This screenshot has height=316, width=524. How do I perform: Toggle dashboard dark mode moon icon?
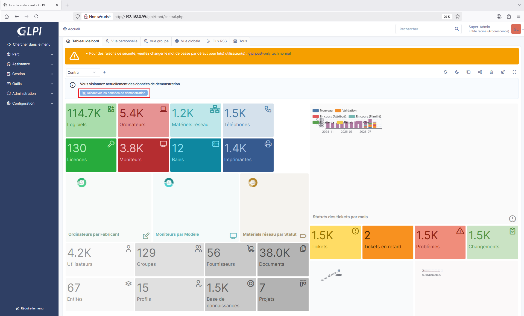(x=457, y=72)
